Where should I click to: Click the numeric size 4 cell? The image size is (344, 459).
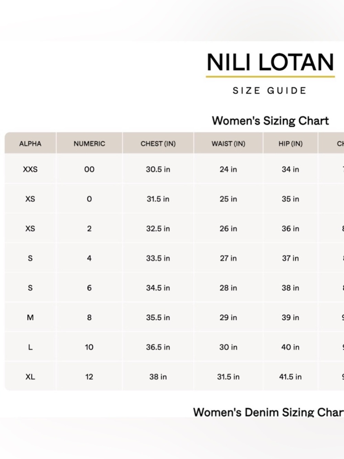pyautogui.click(x=89, y=258)
